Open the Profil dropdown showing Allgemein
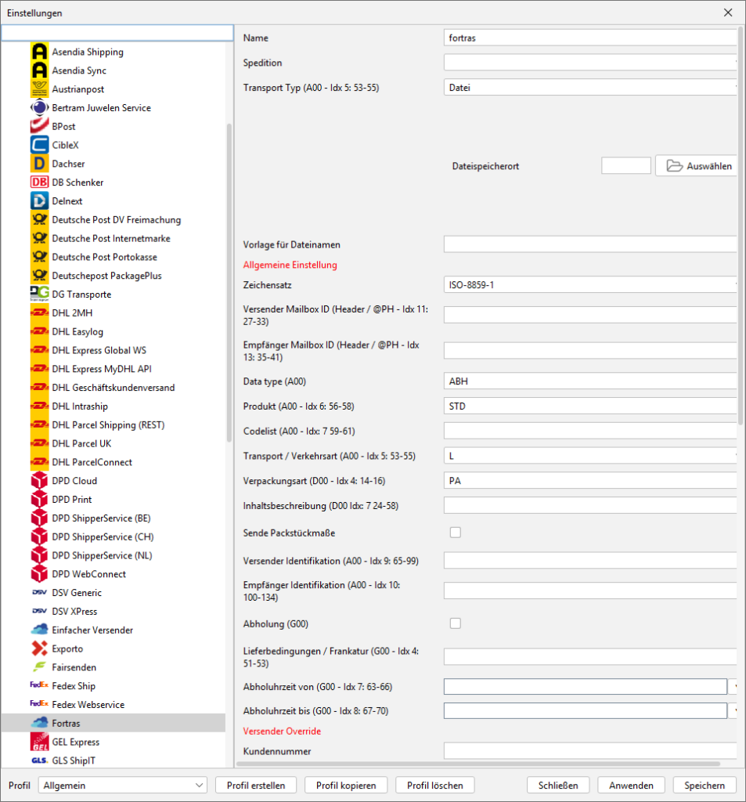The width and height of the screenshot is (746, 802). pyautogui.click(x=122, y=785)
